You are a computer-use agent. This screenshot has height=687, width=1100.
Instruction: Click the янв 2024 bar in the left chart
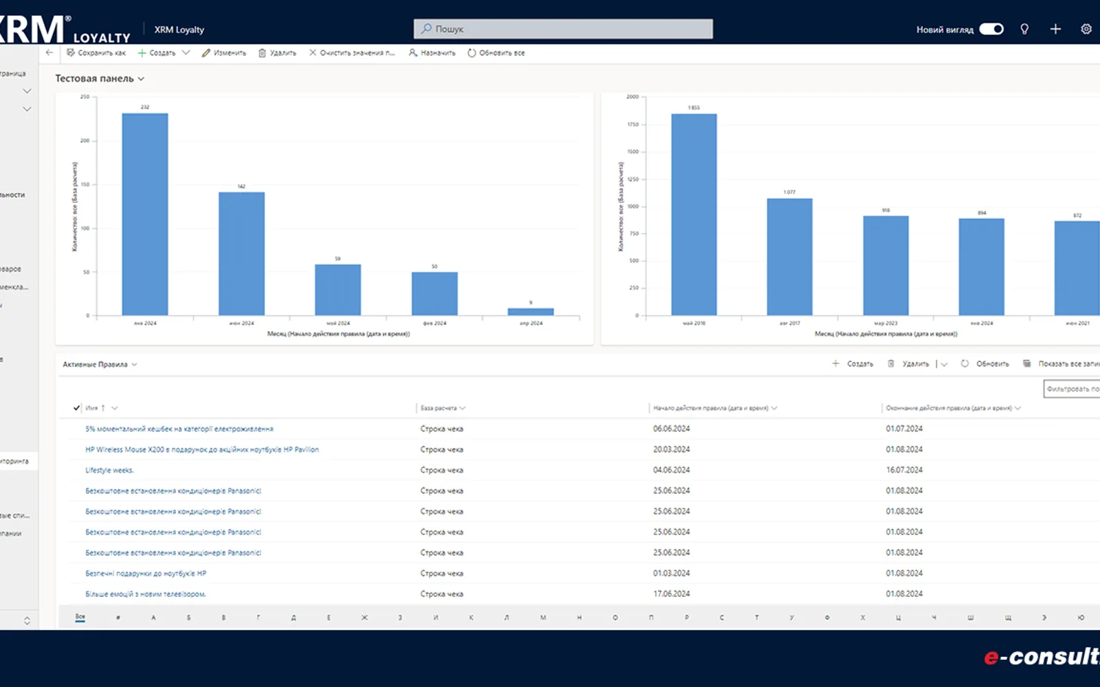(145, 214)
